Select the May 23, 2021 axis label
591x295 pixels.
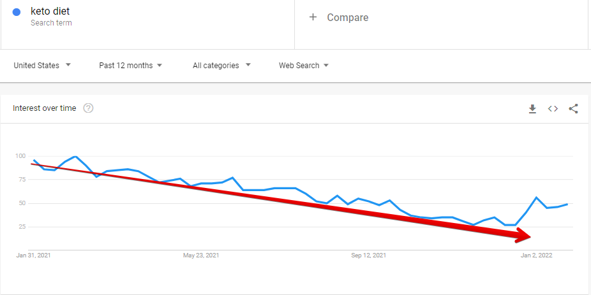click(x=201, y=255)
